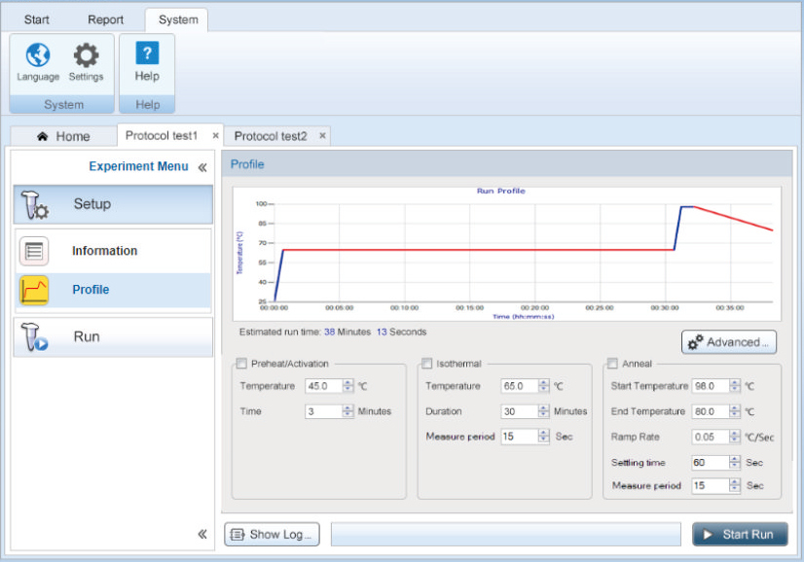Click the gears icon on the Advanced button

coord(695,342)
